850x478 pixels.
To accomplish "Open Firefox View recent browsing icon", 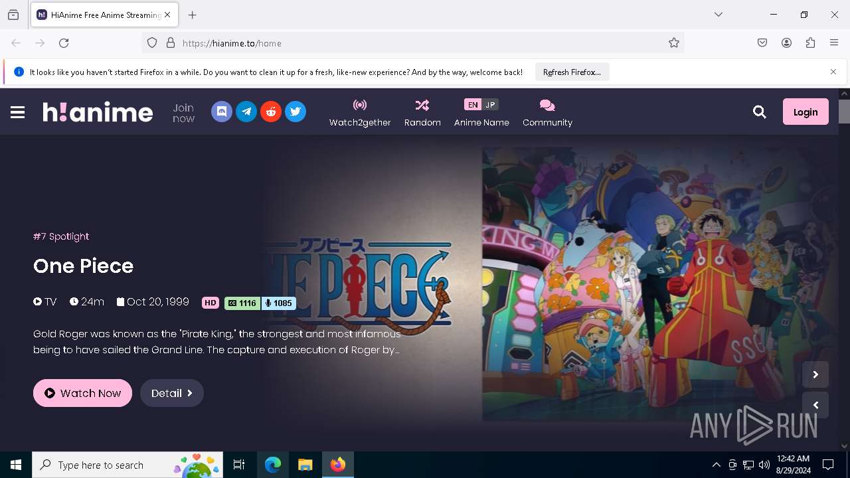I will click(x=13, y=15).
